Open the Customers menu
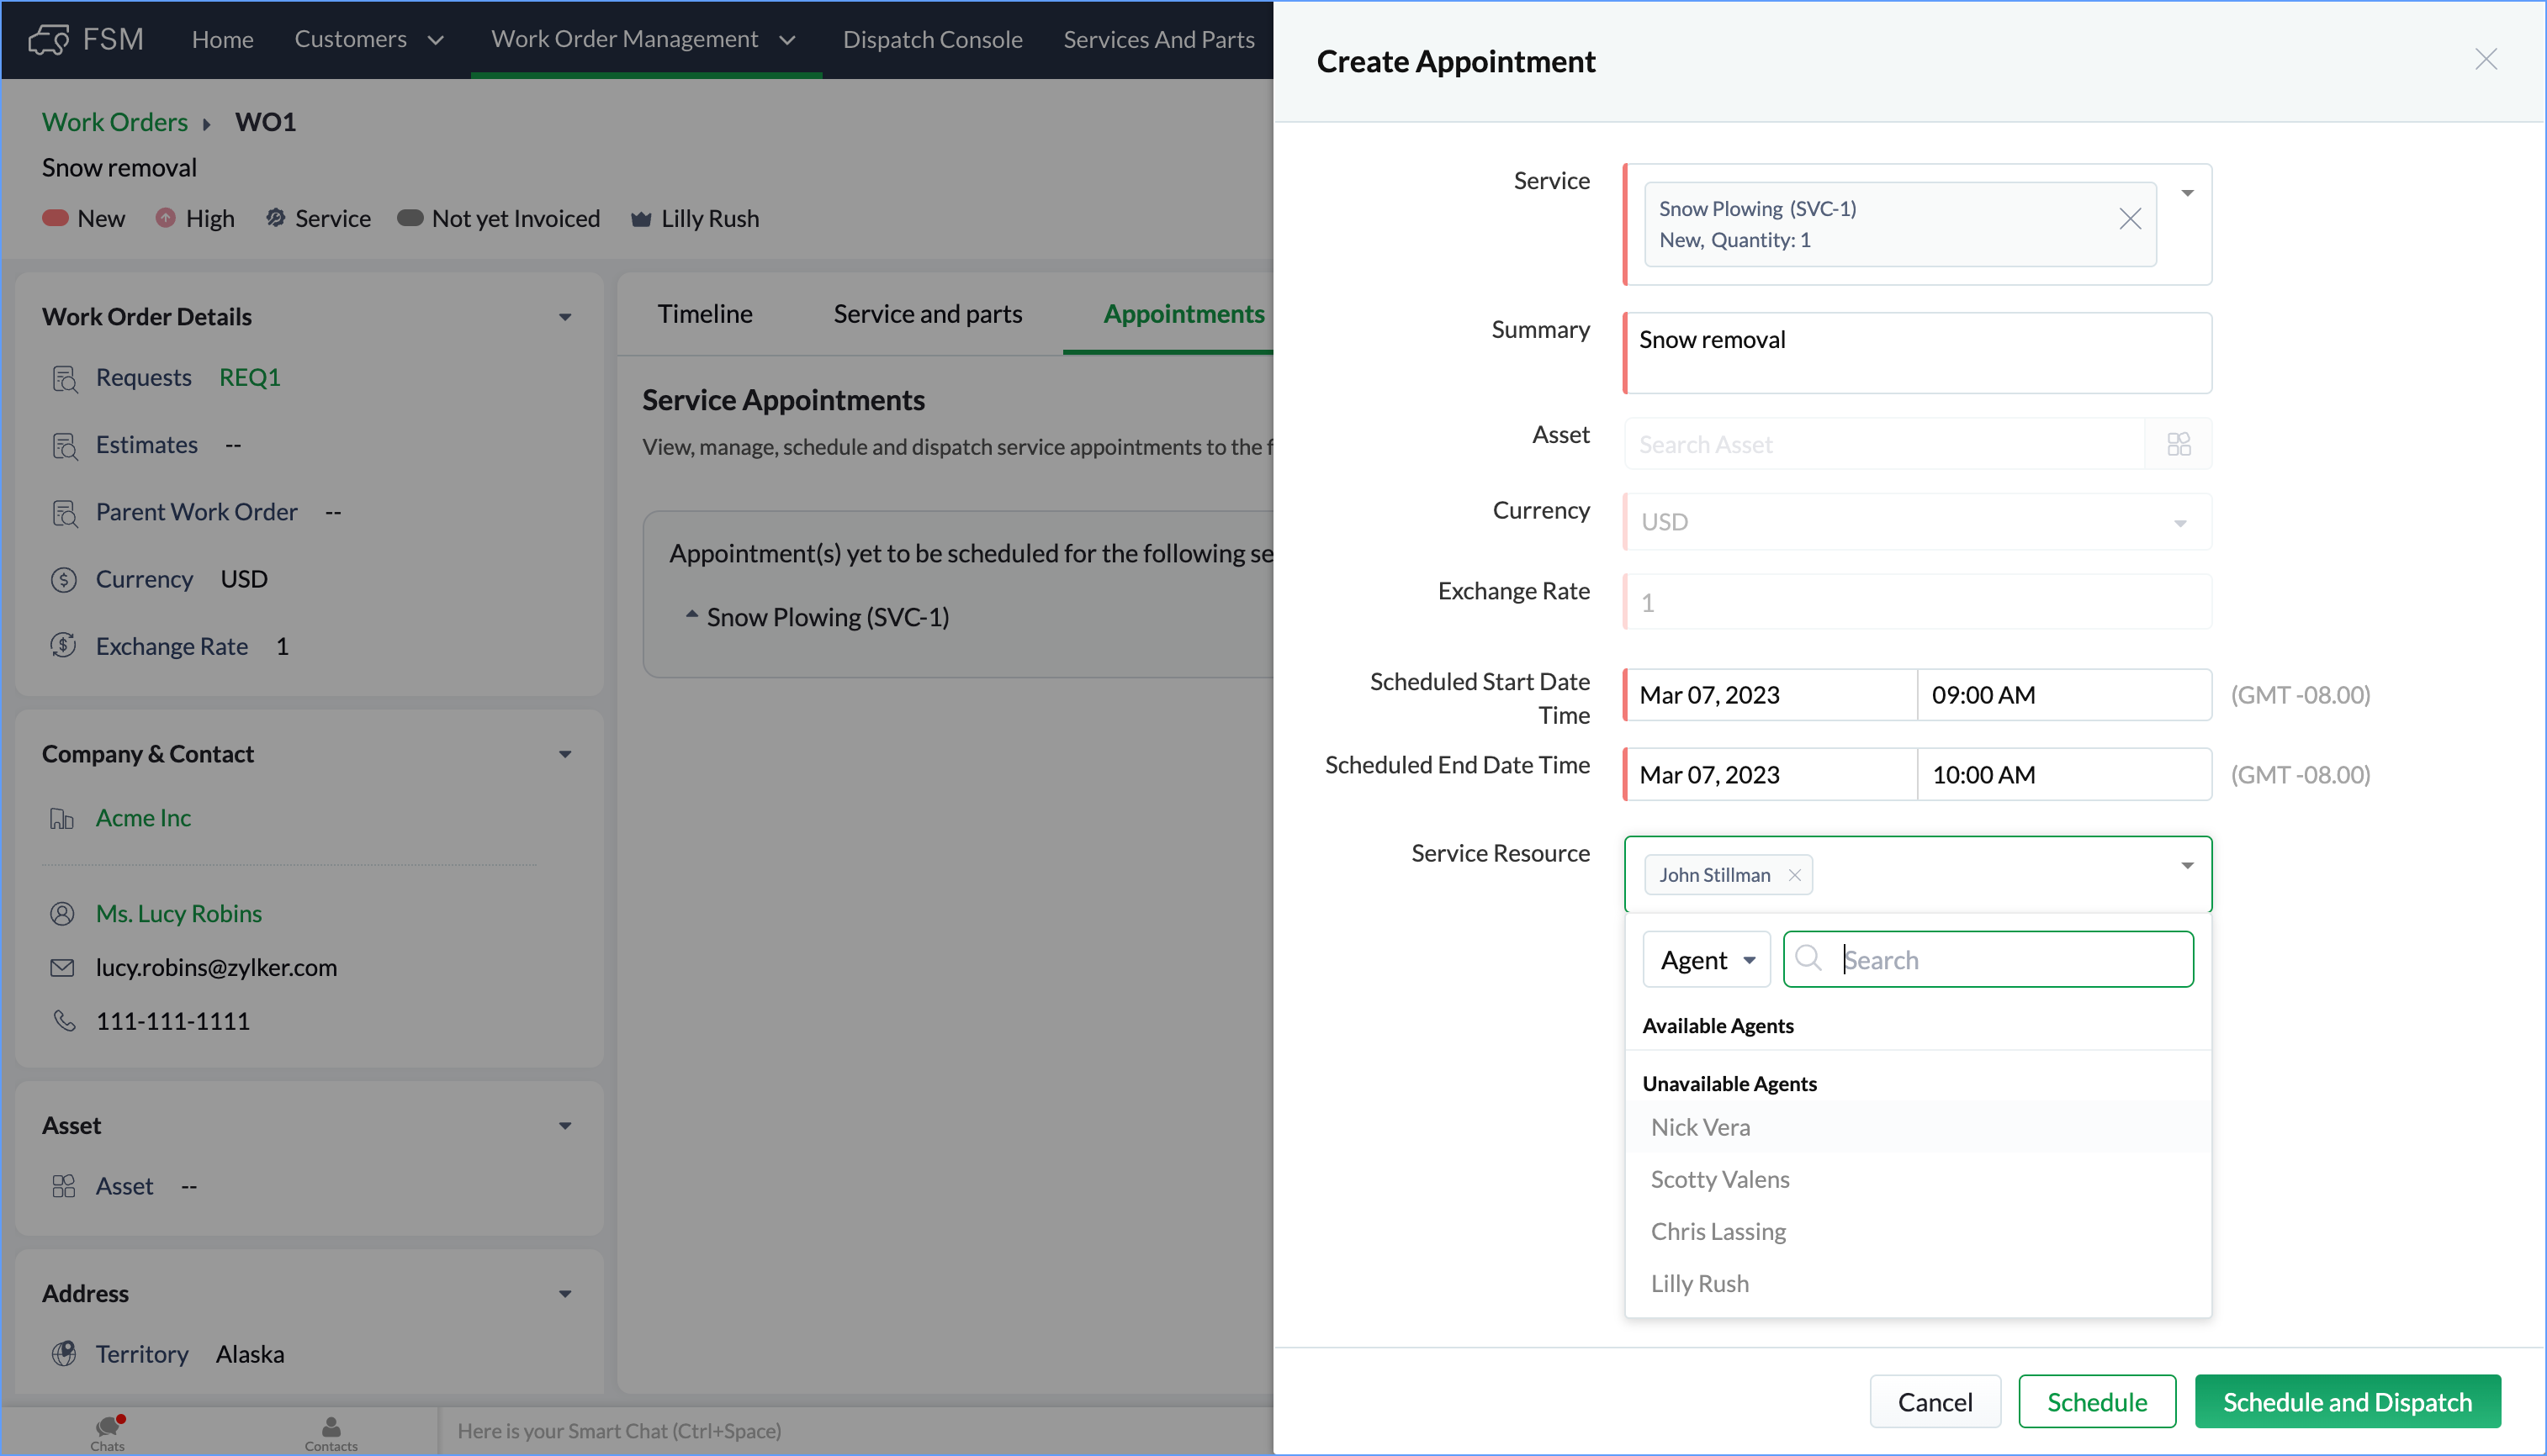The image size is (2547, 1456). coord(369,39)
